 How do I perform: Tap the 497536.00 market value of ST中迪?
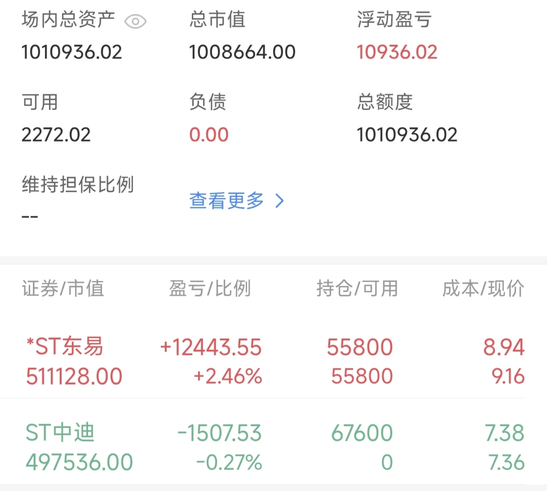pyautogui.click(x=79, y=462)
